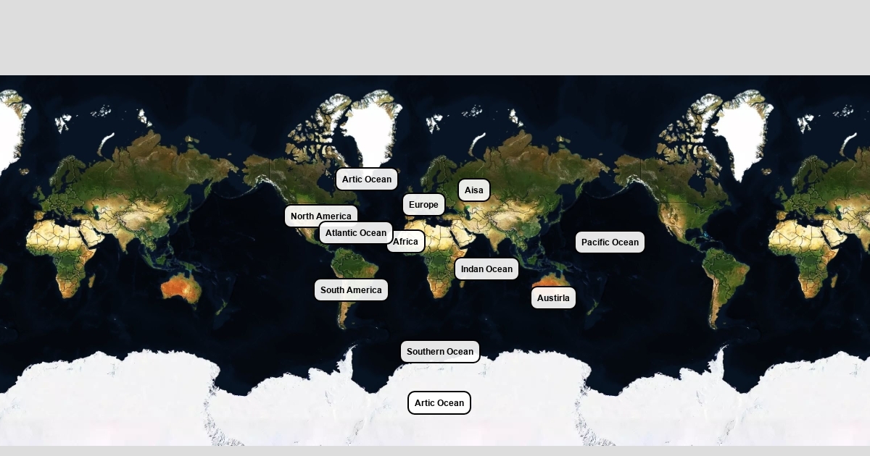This screenshot has height=456, width=870.
Task: Select the Artic Ocean label over Antarctica
Action: (x=439, y=403)
